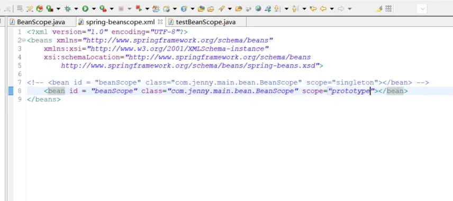
Task: Click the red square with green arrow icon
Action: pos(139,8)
